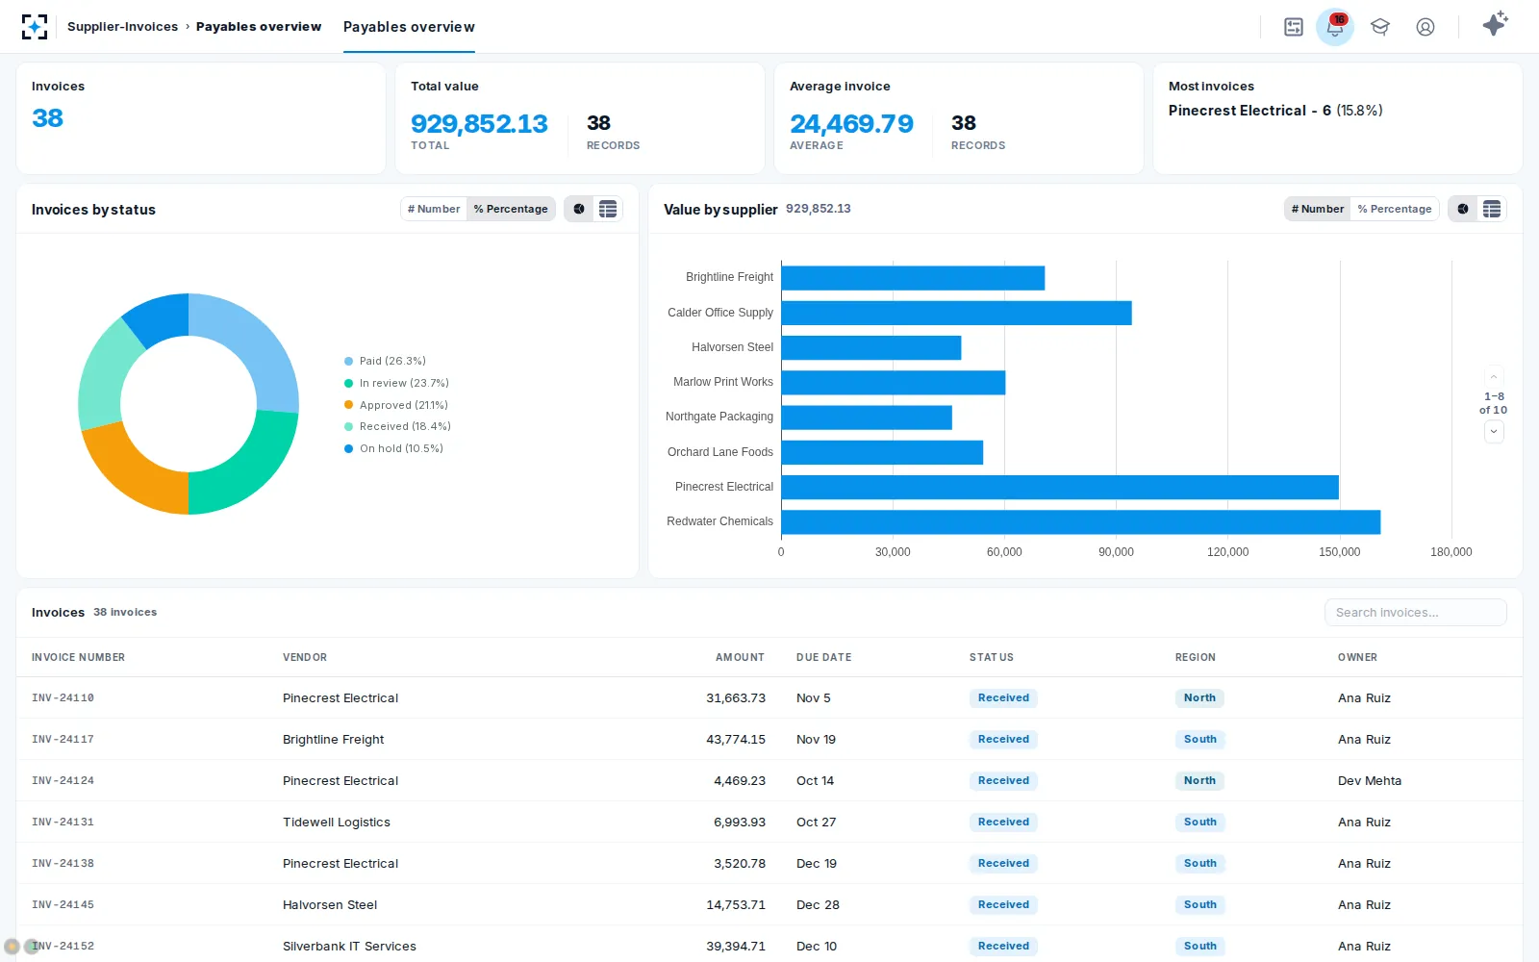Image resolution: width=1539 pixels, height=962 pixels.
Task: Select # Number in Value by supplier
Action: tap(1318, 209)
